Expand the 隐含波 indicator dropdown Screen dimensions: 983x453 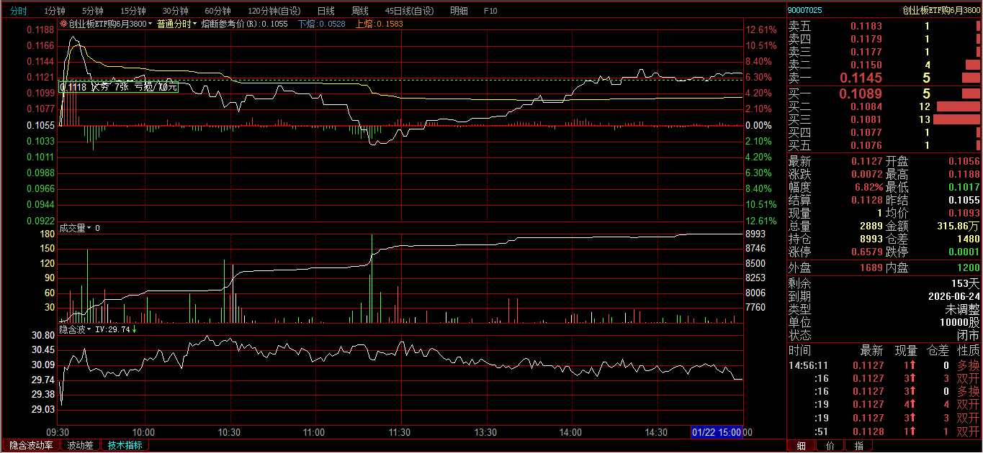click(76, 329)
